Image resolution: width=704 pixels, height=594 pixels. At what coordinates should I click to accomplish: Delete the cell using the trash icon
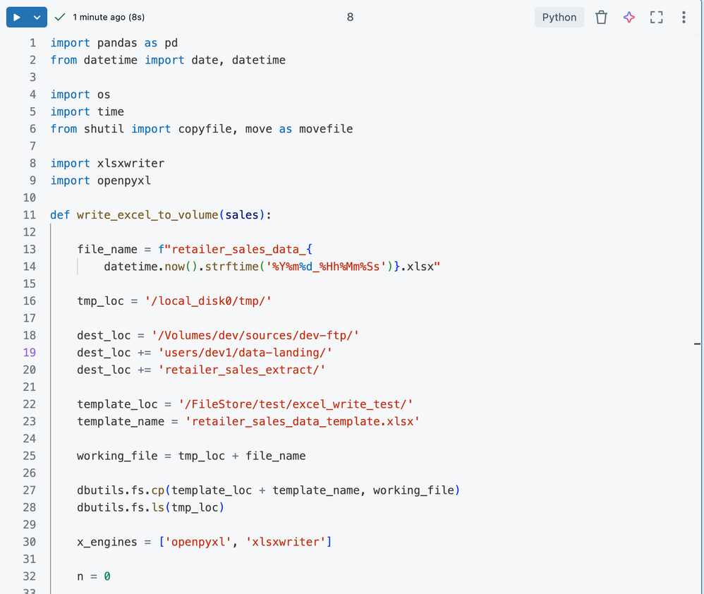click(x=601, y=17)
